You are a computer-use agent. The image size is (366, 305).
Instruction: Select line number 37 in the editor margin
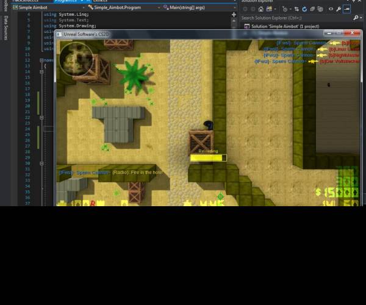(27, 204)
